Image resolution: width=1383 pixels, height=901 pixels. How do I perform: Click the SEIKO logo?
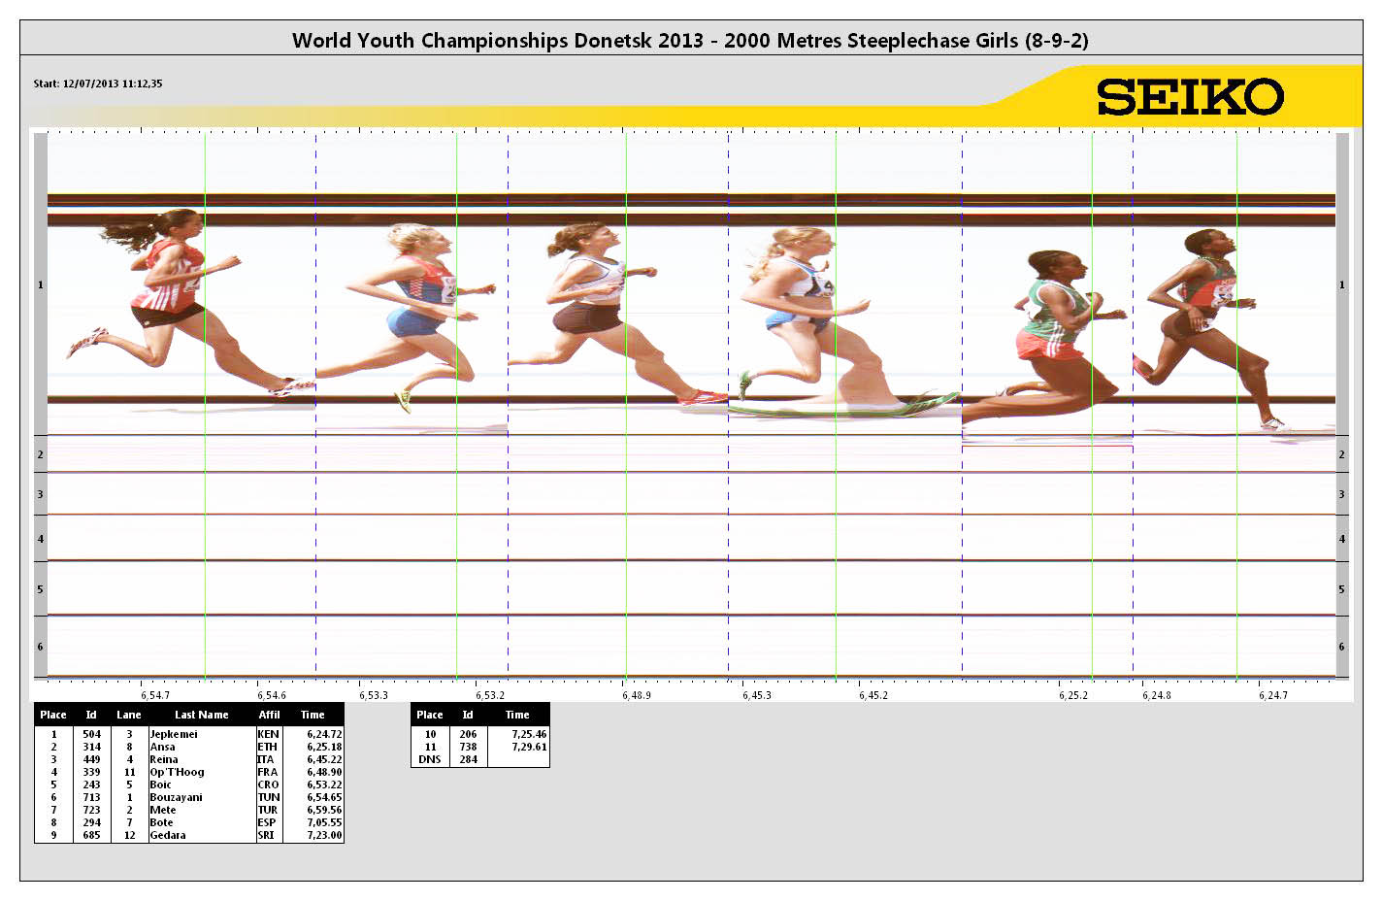1190,97
